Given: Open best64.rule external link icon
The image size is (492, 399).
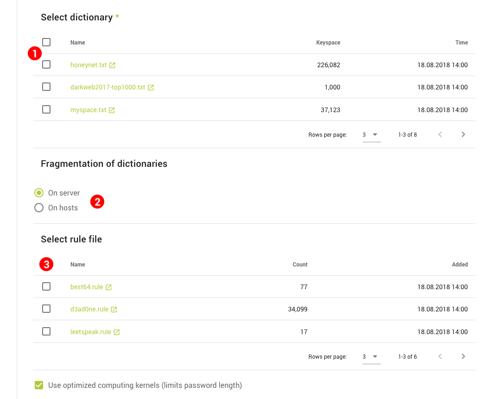Looking at the screenshot, I should [x=108, y=287].
